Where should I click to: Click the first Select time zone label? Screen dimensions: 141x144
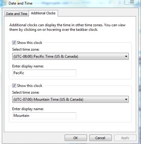(26, 49)
